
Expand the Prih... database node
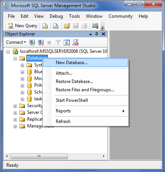point(22,86)
